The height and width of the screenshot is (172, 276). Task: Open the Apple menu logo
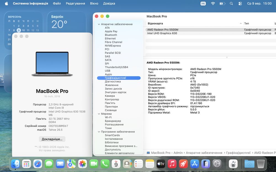6,3
